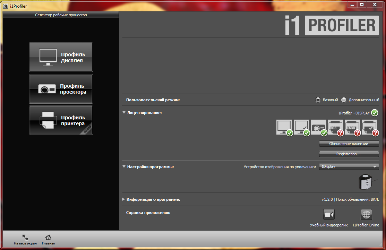Image resolution: width=386 pixels, height=250 pixels.
Task: Click the CMYK printer license icon
Action: [x=352, y=128]
